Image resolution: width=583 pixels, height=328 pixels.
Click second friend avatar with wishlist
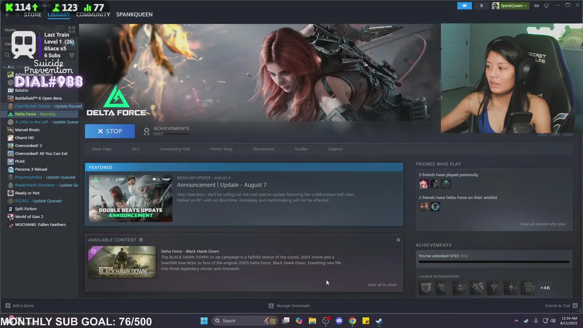pos(435,206)
